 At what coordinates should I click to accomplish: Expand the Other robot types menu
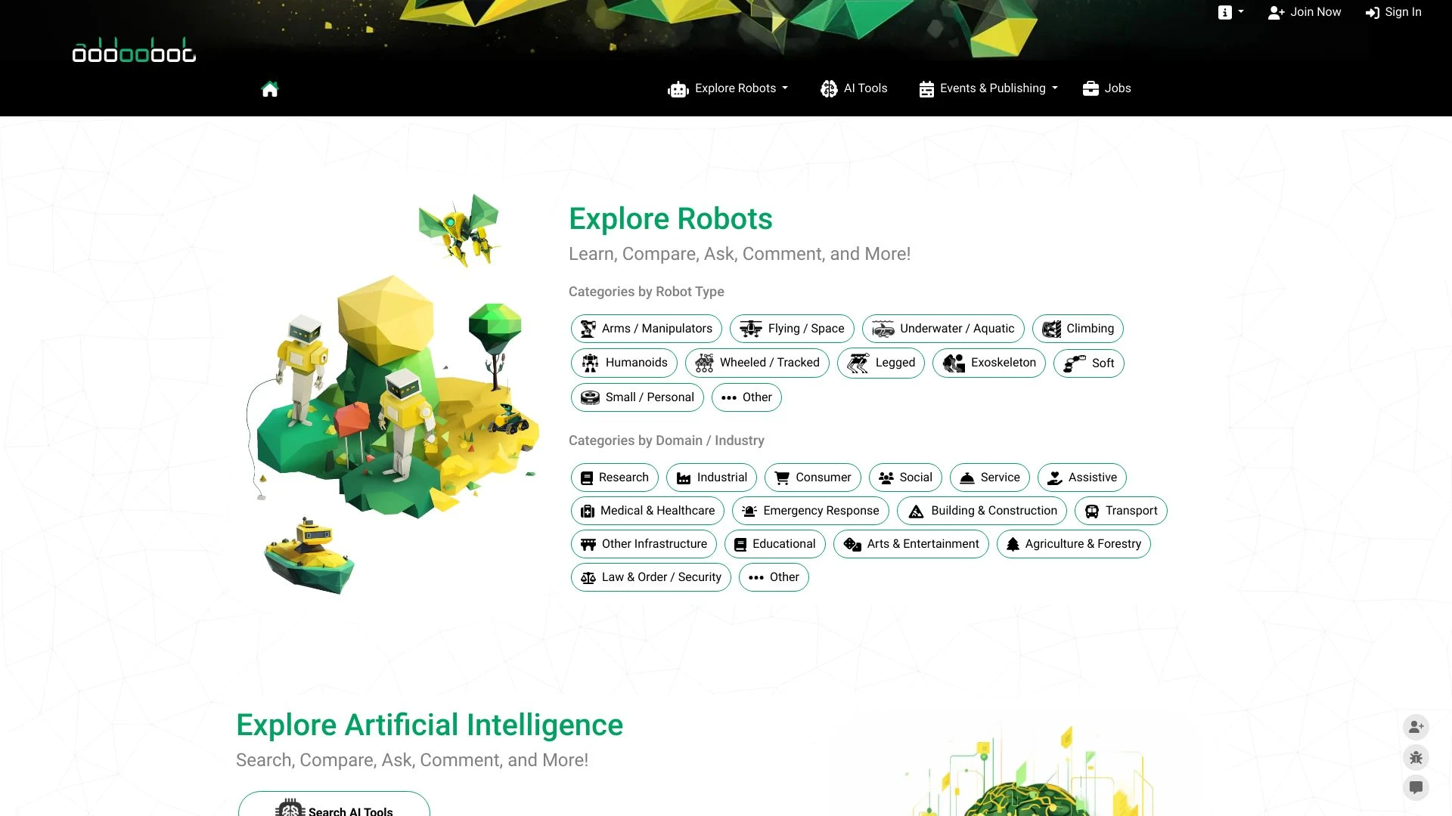click(747, 397)
